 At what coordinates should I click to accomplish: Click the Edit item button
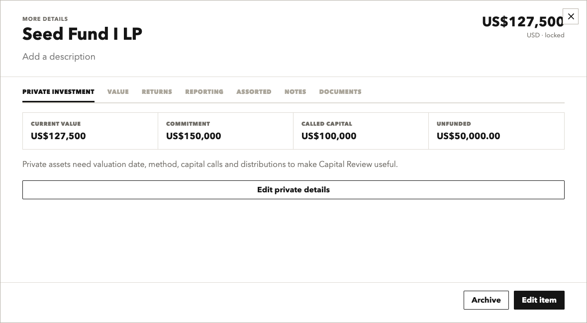point(539,300)
